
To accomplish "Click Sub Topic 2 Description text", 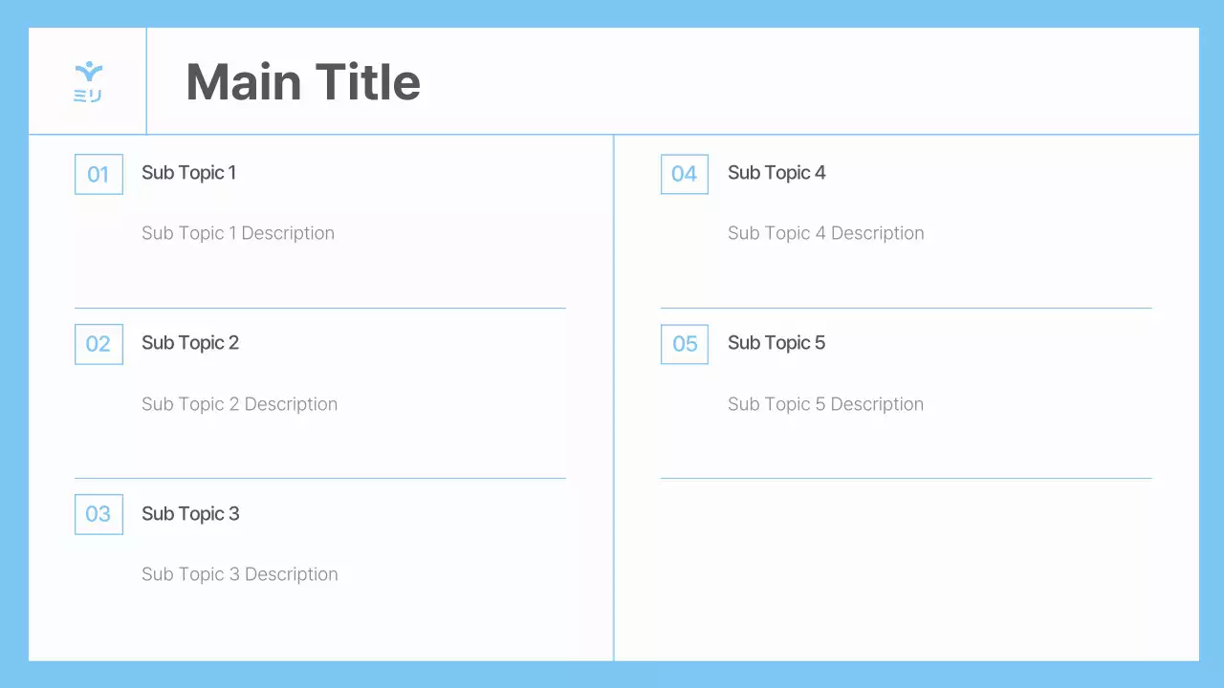I will 239,404.
